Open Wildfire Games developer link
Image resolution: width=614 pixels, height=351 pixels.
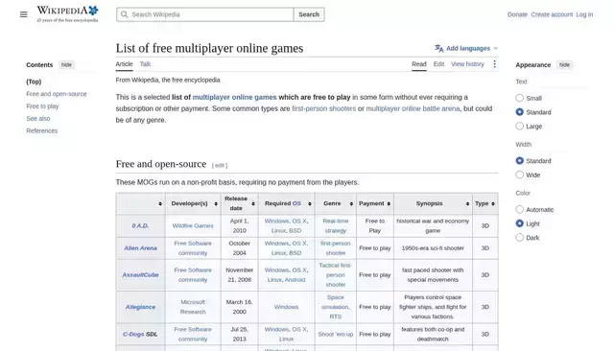[x=193, y=225]
